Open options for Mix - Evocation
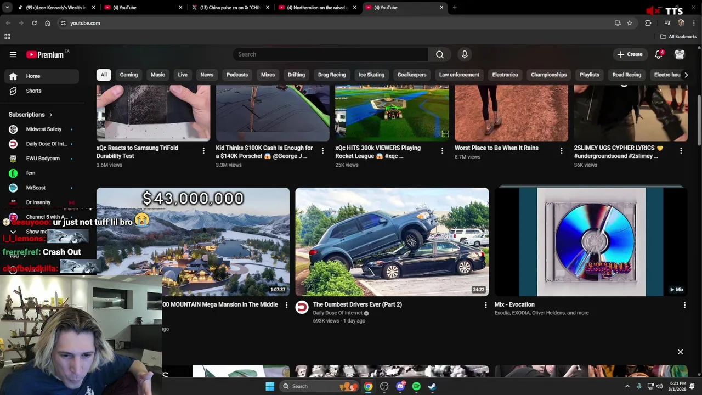 point(684,305)
